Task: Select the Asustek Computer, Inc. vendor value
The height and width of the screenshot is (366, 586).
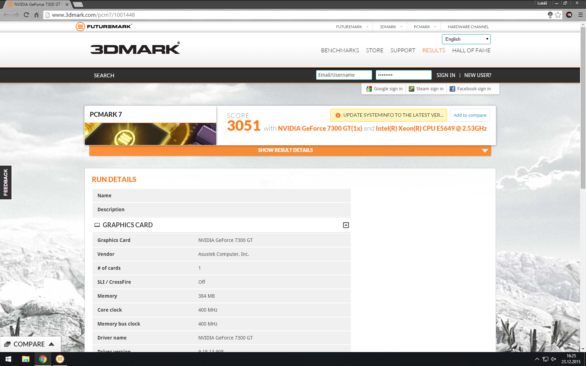Action: [x=224, y=254]
